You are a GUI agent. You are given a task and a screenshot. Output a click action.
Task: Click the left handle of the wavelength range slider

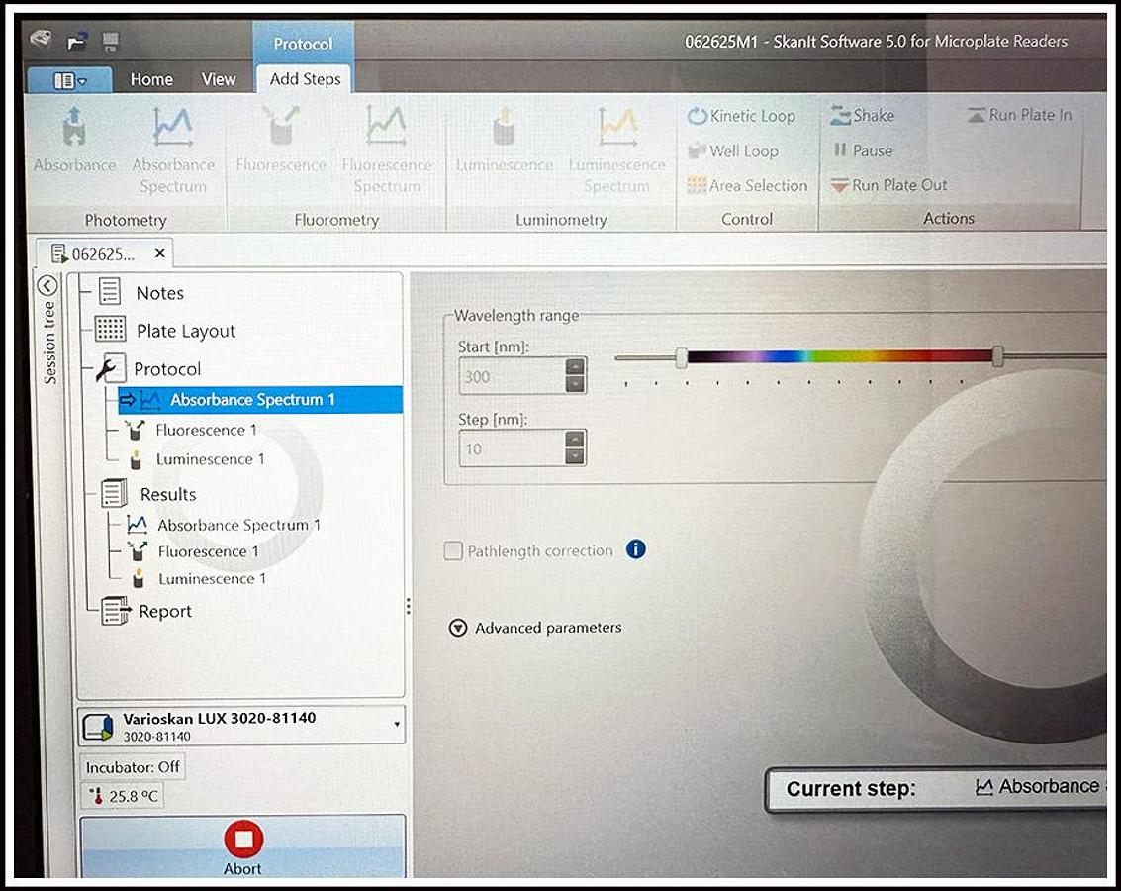(x=681, y=356)
